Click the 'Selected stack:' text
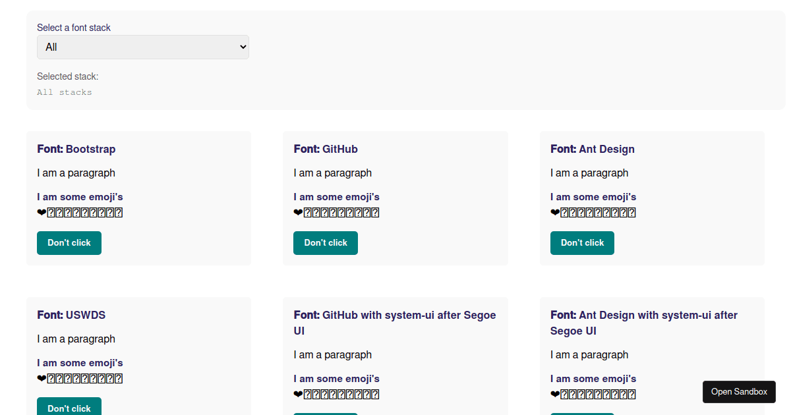The width and height of the screenshot is (791, 415). tap(67, 76)
